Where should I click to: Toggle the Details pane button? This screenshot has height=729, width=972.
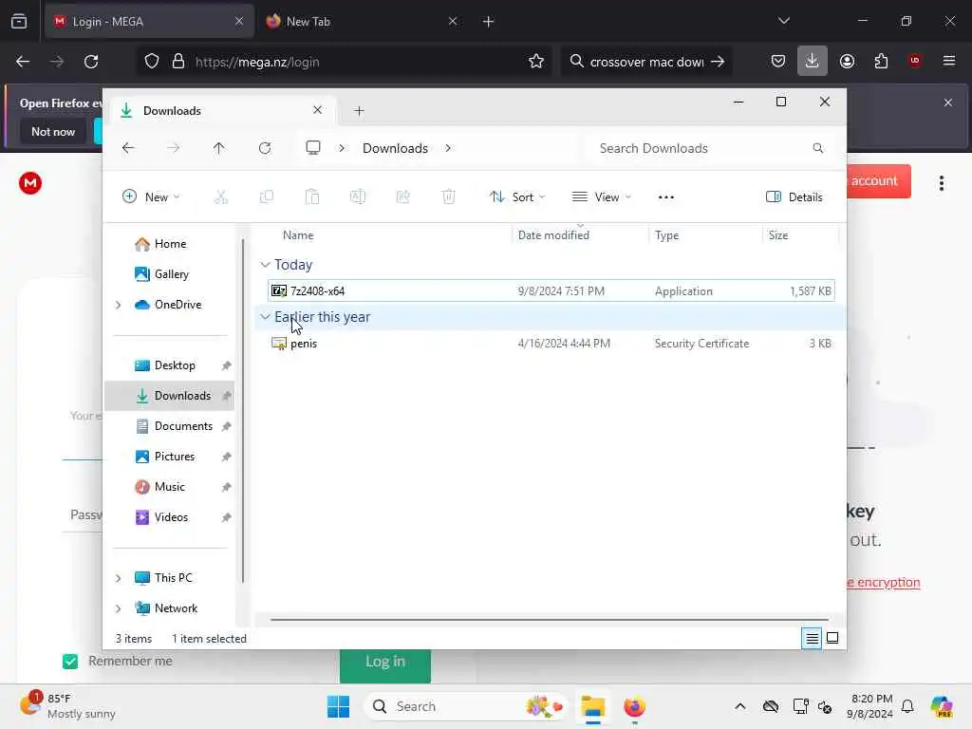[x=794, y=197]
